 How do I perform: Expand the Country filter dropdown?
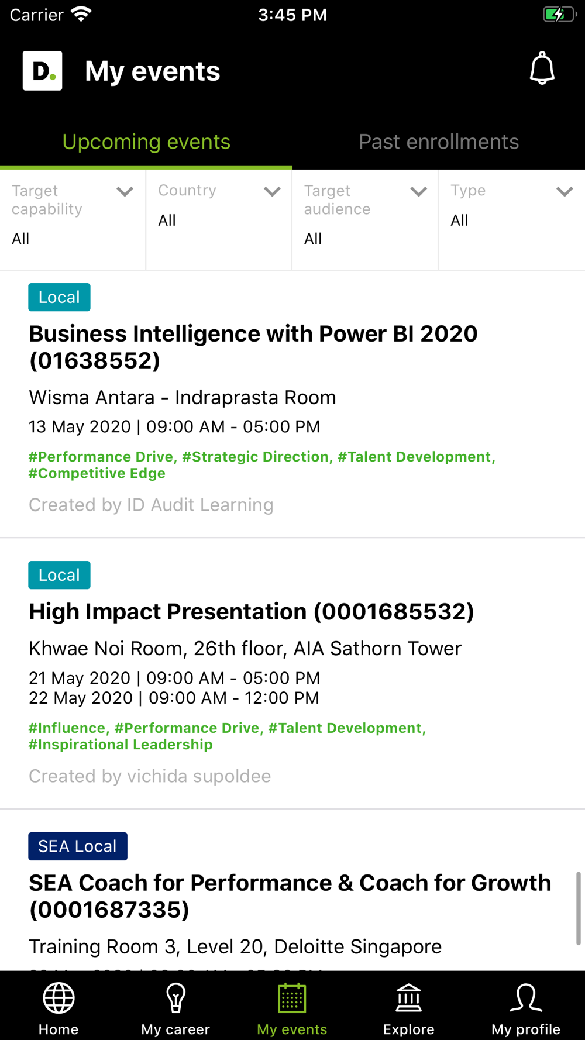point(219,220)
